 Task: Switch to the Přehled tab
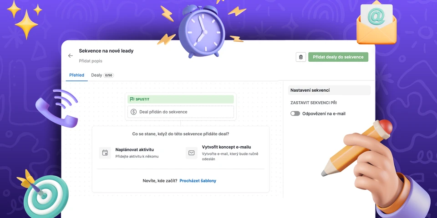pyautogui.click(x=76, y=75)
